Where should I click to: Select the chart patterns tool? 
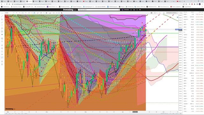click(2, 28)
